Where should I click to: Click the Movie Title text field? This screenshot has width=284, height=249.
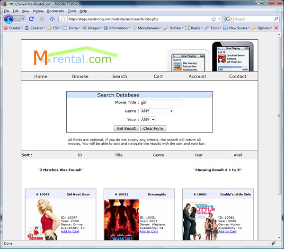161,102
